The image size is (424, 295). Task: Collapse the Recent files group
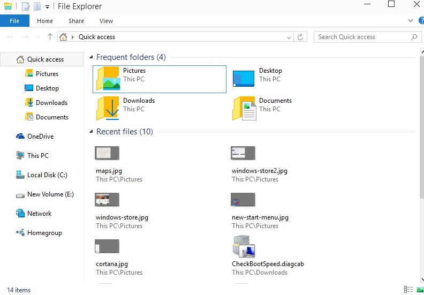[x=92, y=132]
